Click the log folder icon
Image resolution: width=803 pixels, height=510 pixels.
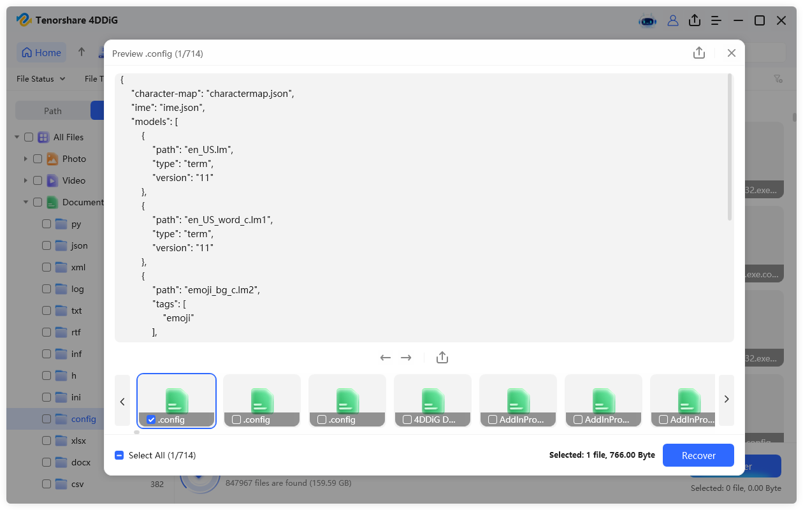tap(61, 289)
